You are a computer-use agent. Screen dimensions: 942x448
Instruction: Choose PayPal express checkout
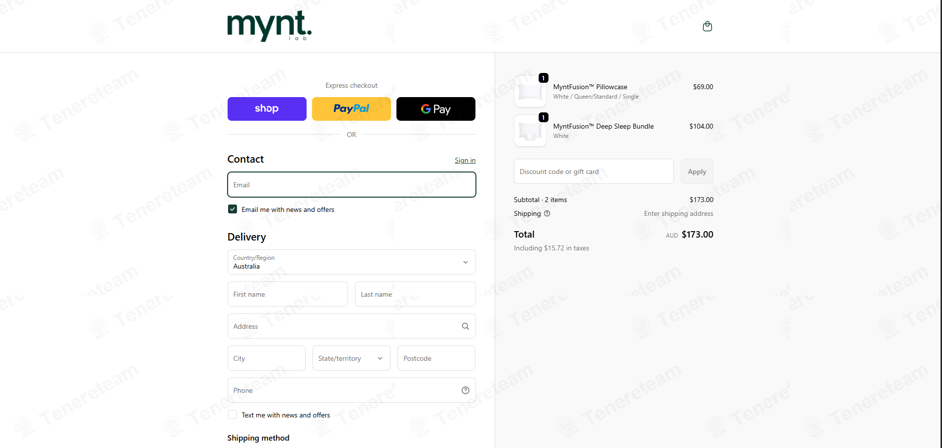(352, 109)
